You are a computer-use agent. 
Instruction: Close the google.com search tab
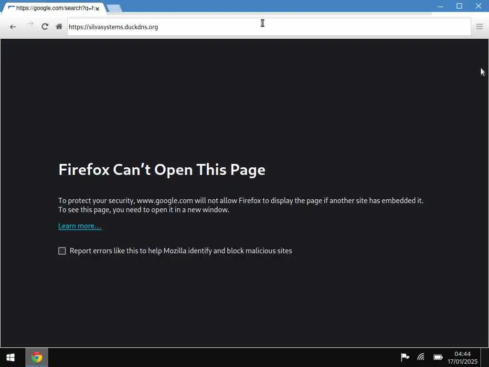[97, 9]
